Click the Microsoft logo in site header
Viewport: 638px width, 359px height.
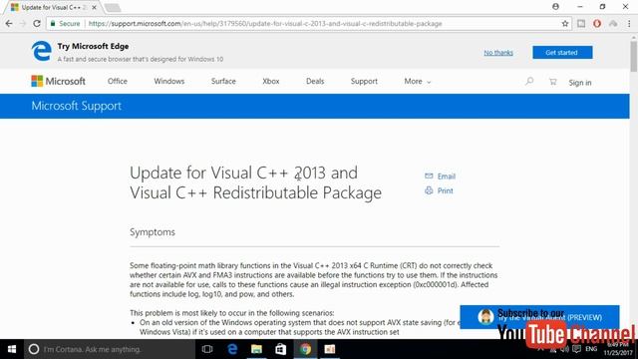click(58, 81)
